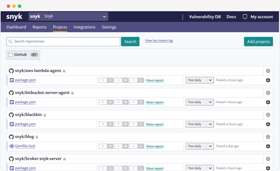Click lock icon beside snyk/bitbucket-server-agent

click(x=72, y=93)
